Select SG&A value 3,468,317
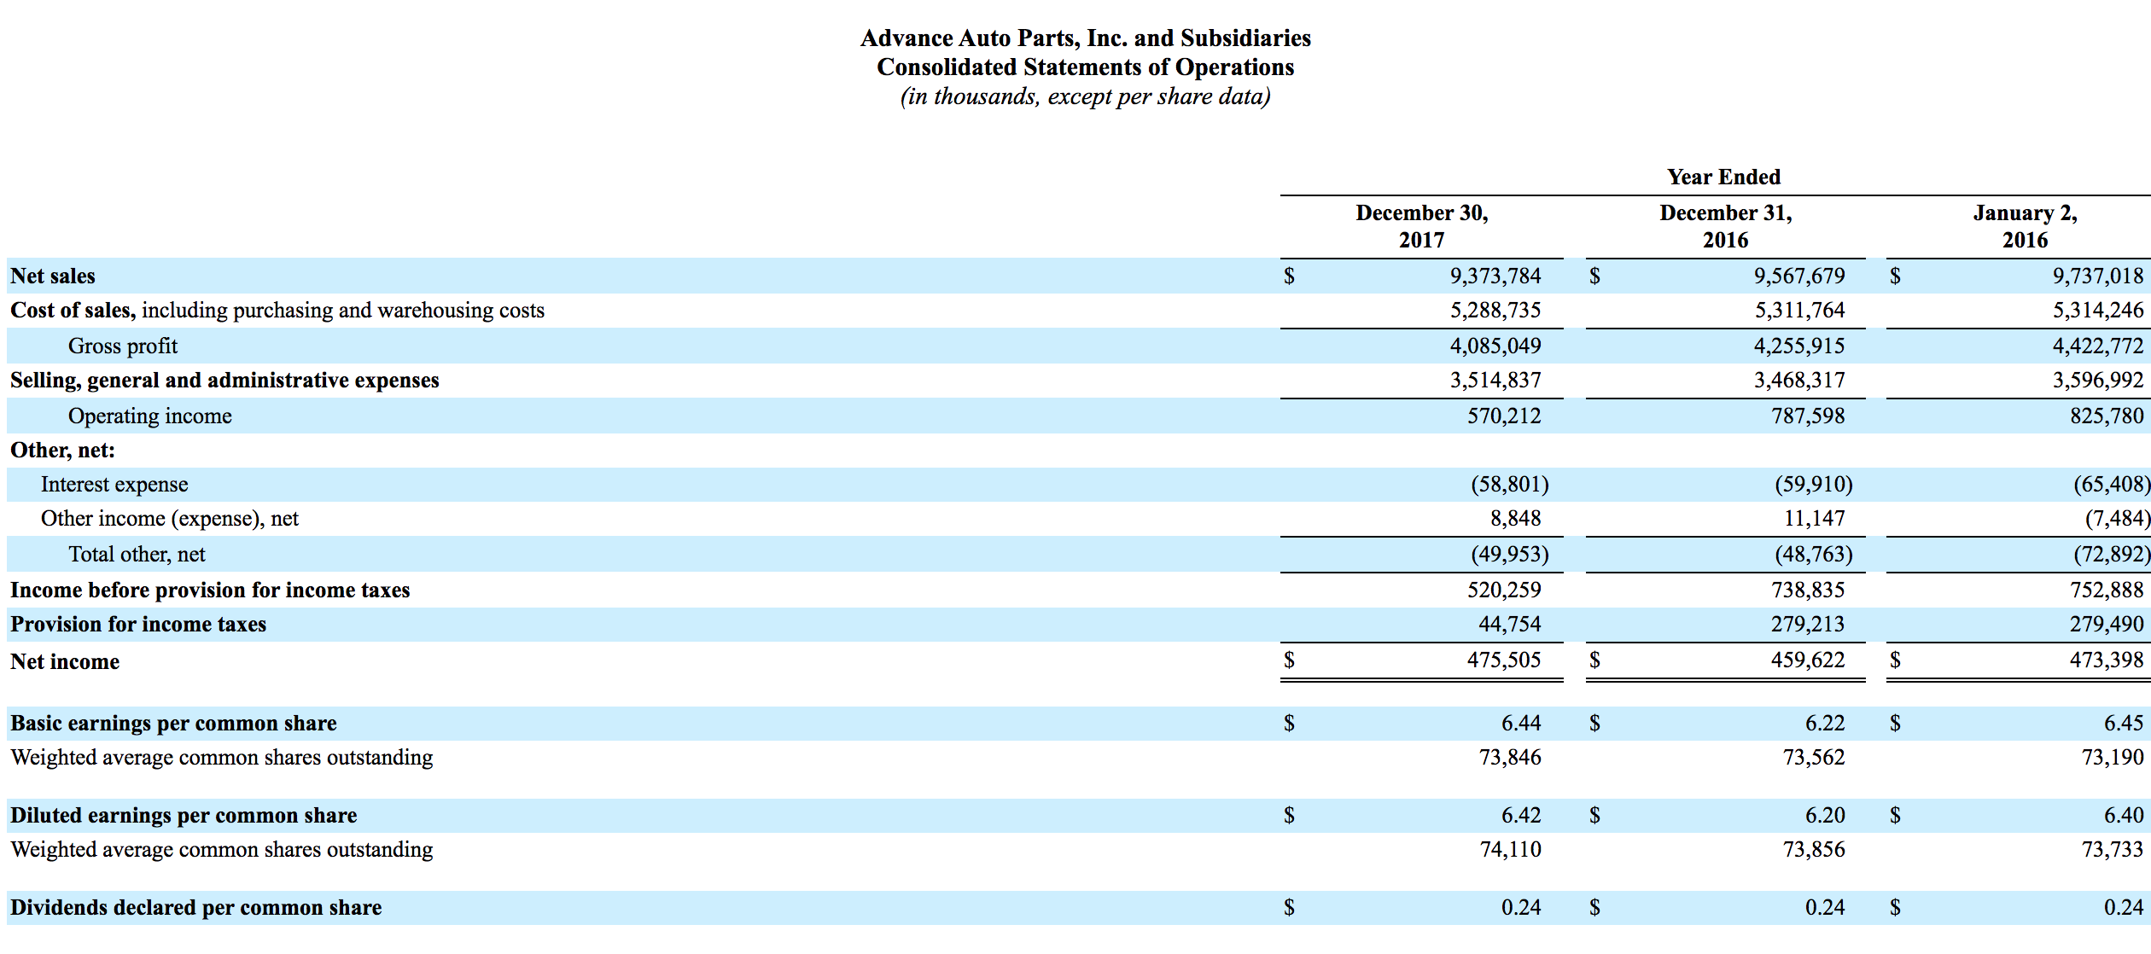 point(1799,381)
